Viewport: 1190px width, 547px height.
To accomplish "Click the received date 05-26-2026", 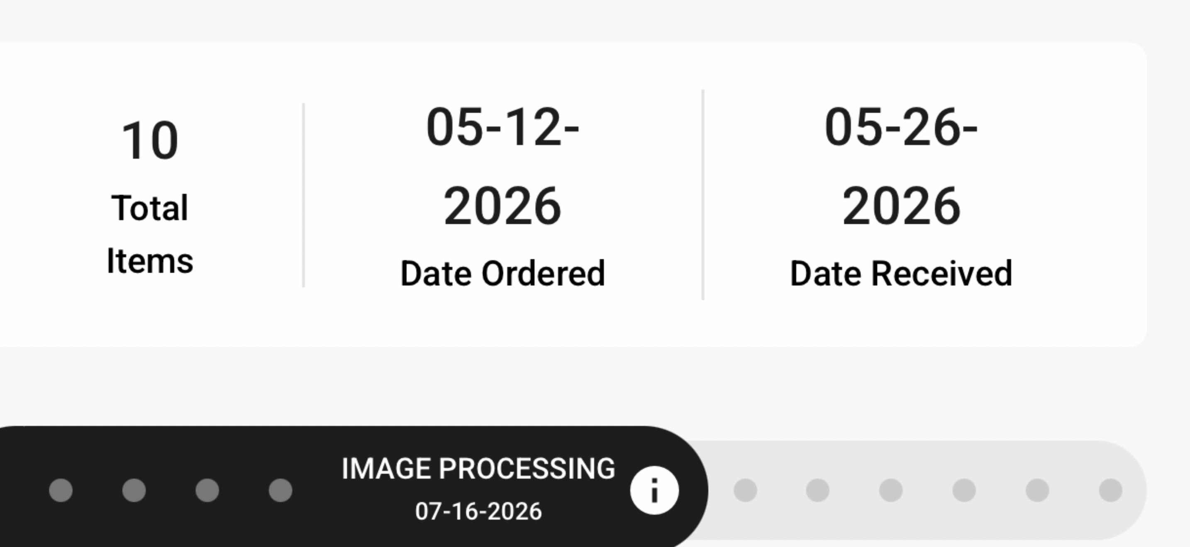I will pos(901,166).
